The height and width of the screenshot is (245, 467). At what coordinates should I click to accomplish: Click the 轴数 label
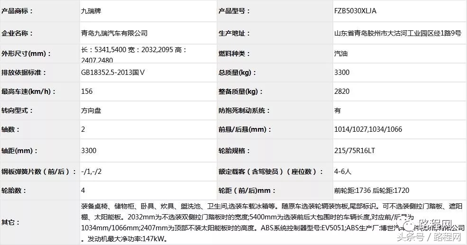[x=10, y=129]
